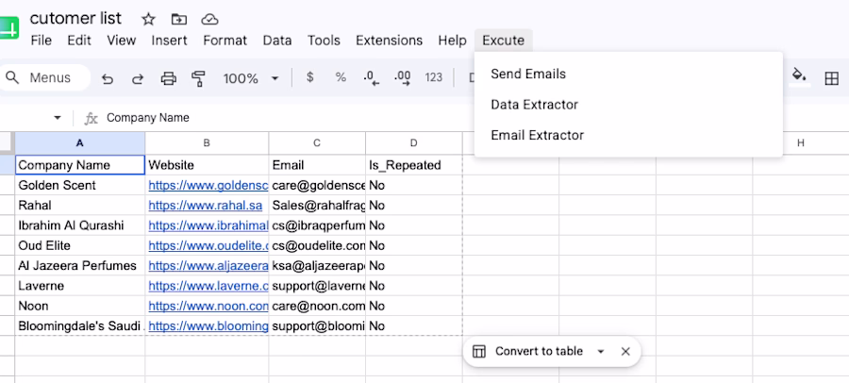Increase decimal places icon
Viewport: 849px width, 383px height.
point(402,78)
